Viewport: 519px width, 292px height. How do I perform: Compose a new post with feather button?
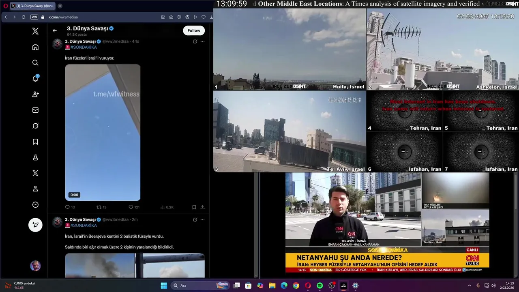(35, 225)
